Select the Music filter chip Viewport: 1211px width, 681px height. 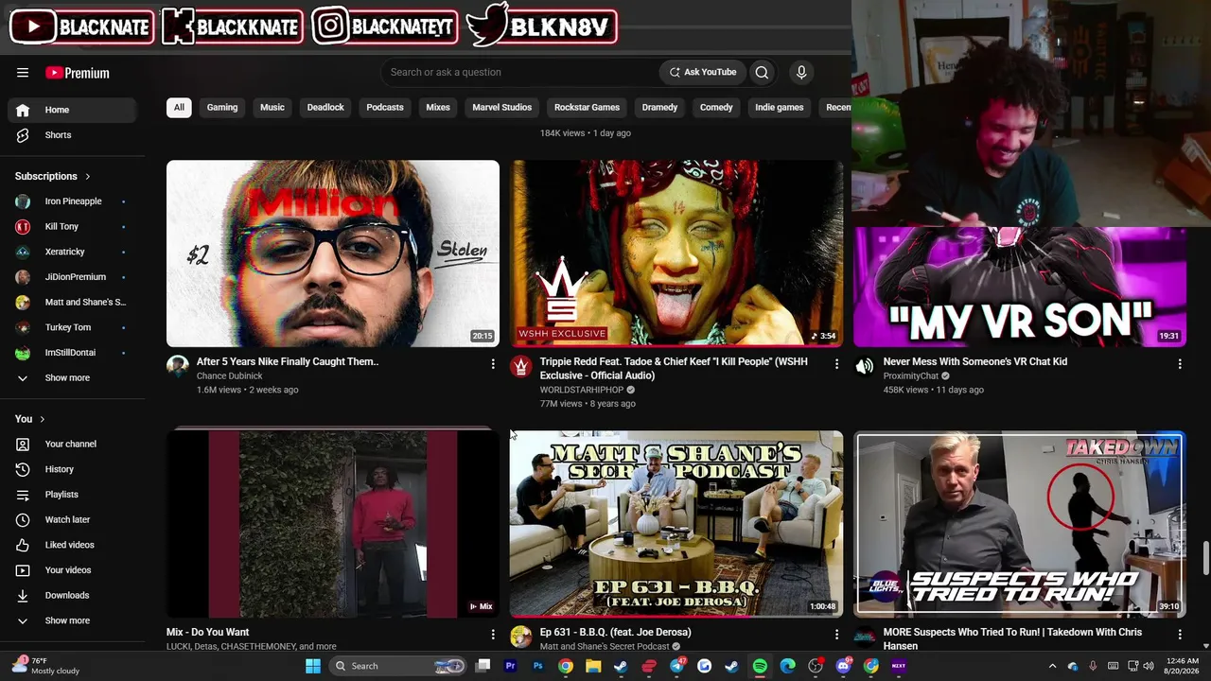click(x=272, y=107)
